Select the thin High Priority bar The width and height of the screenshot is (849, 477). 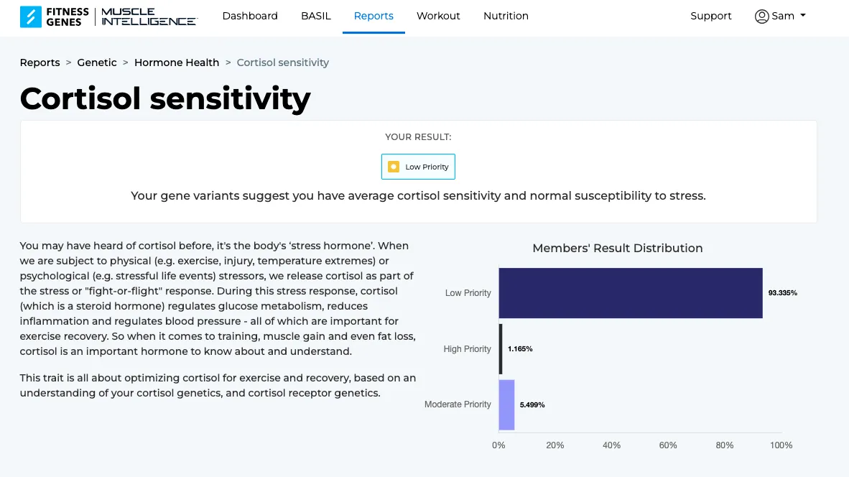coord(501,348)
